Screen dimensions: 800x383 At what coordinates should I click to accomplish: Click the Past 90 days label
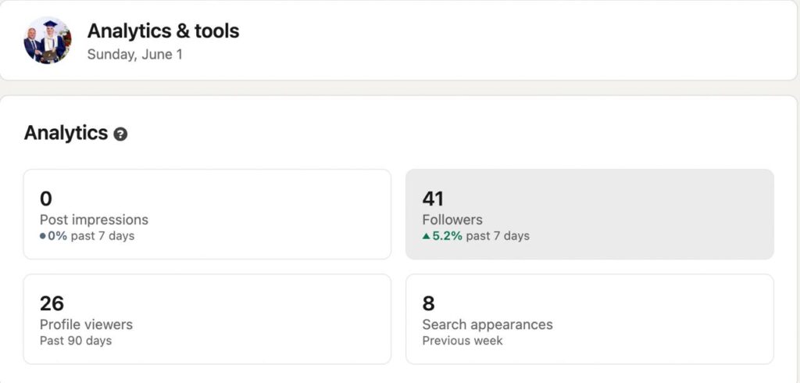pos(76,341)
